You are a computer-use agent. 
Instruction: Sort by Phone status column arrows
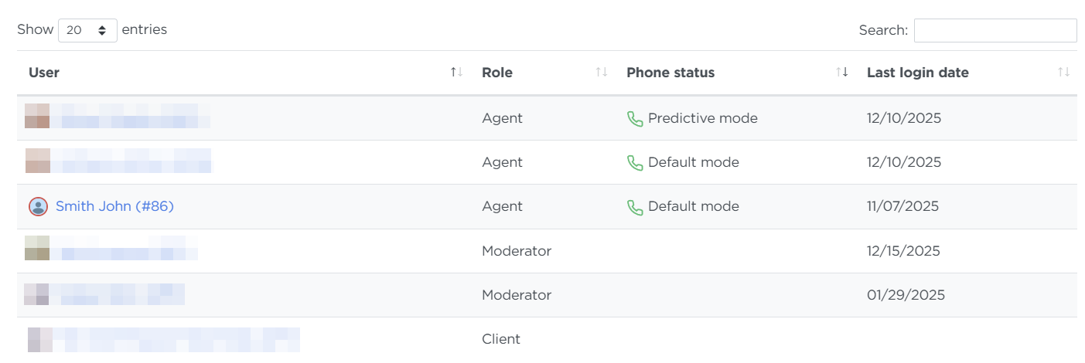(842, 73)
